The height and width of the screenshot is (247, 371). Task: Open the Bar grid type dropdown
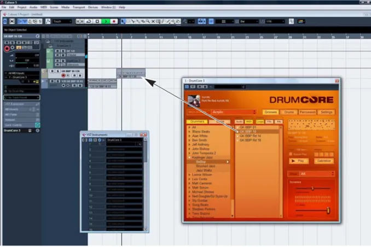(249, 21)
